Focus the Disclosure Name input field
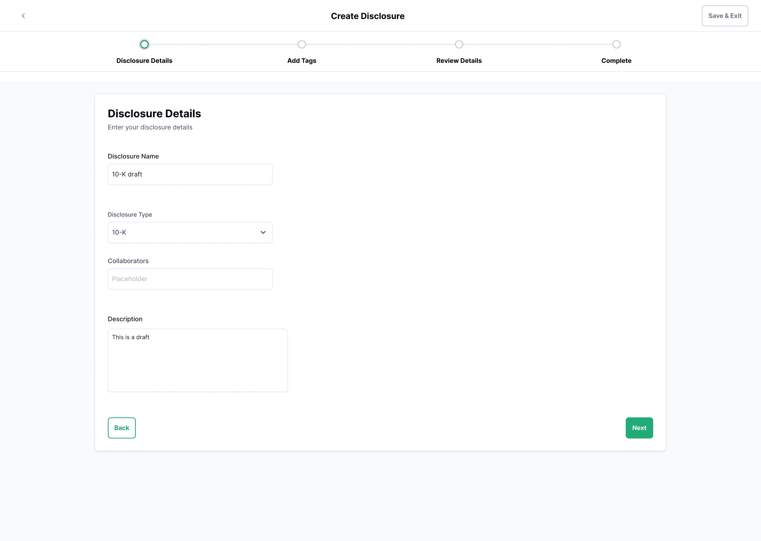The height and width of the screenshot is (541, 761). click(190, 174)
